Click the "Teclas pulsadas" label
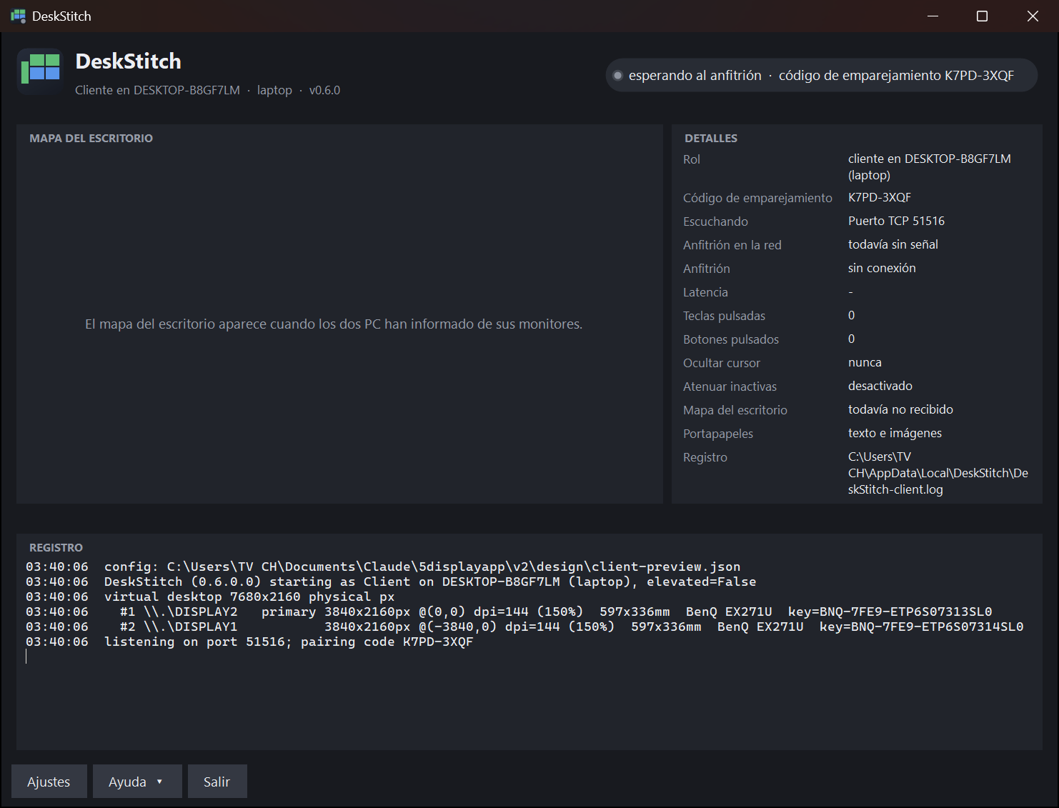This screenshot has width=1059, height=808. click(724, 316)
